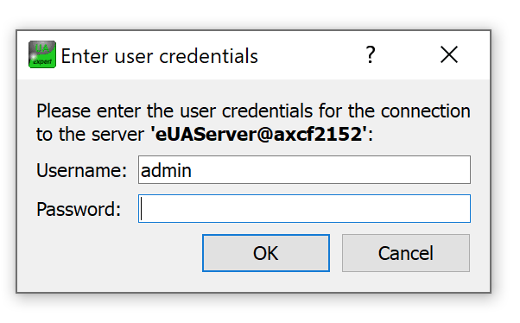Click the "Please enter the user credentials" message
The image size is (520, 323).
pos(174,111)
